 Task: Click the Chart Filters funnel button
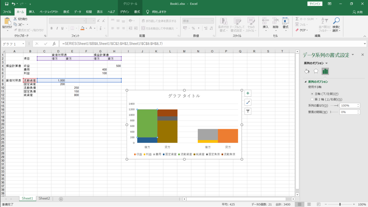point(248,111)
